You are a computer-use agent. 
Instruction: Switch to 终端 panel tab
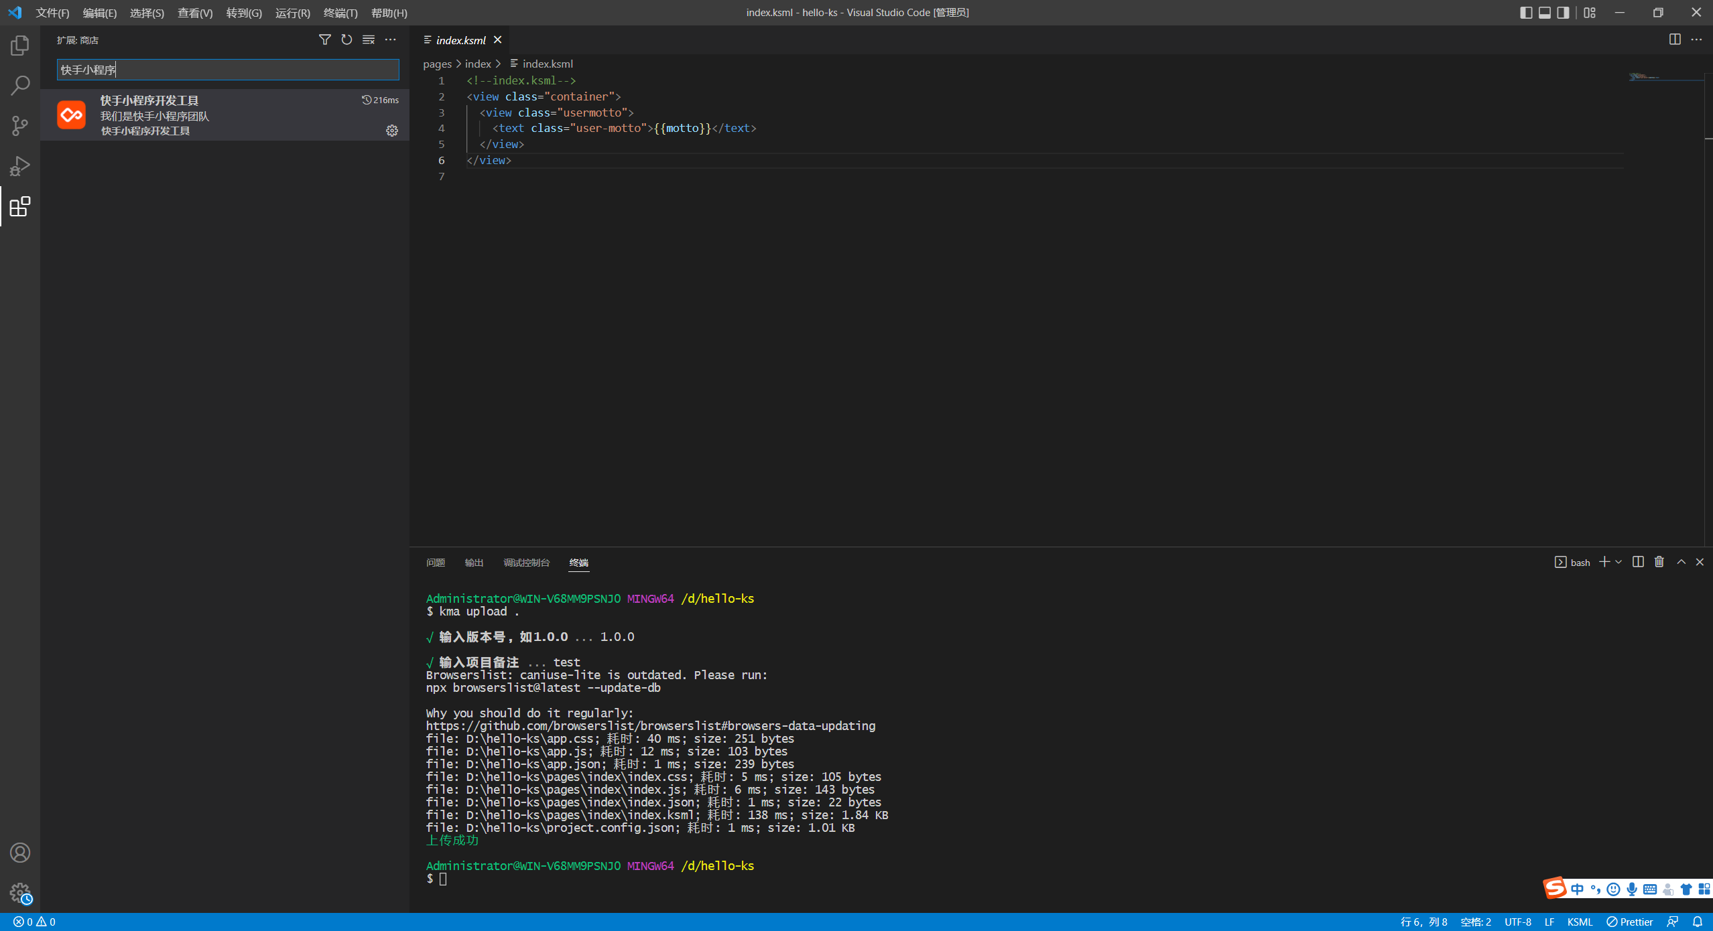pos(579,563)
